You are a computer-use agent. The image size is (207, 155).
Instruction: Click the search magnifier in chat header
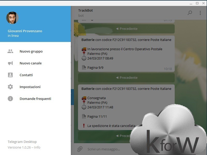point(190,13)
